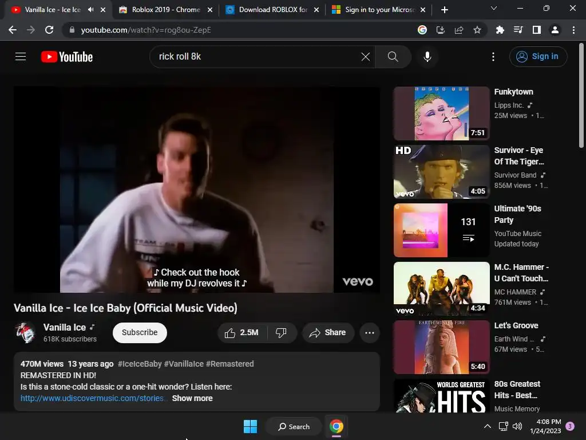The image size is (586, 440).
Task: Click #IceIceBaby hashtag
Action: point(140,364)
